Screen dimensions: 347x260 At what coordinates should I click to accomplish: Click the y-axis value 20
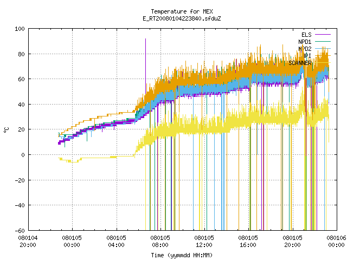pos(21,129)
